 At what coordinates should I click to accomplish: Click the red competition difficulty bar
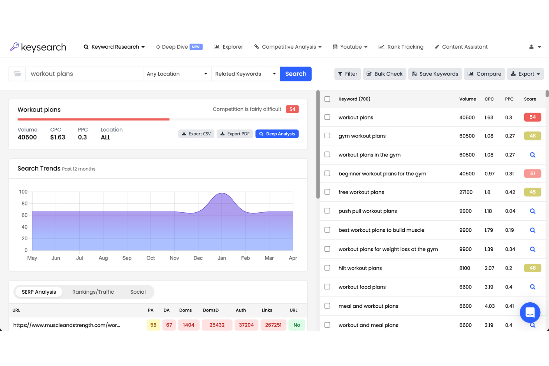tap(93, 119)
